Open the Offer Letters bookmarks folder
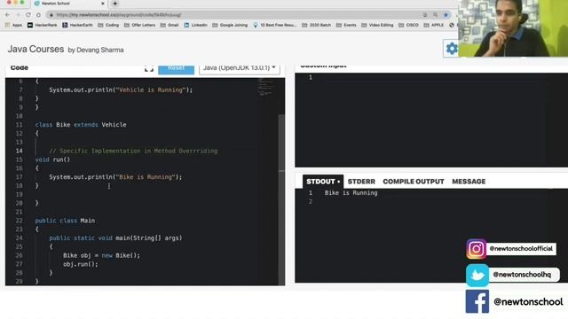Image resolution: width=568 pixels, height=319 pixels. click(x=139, y=25)
